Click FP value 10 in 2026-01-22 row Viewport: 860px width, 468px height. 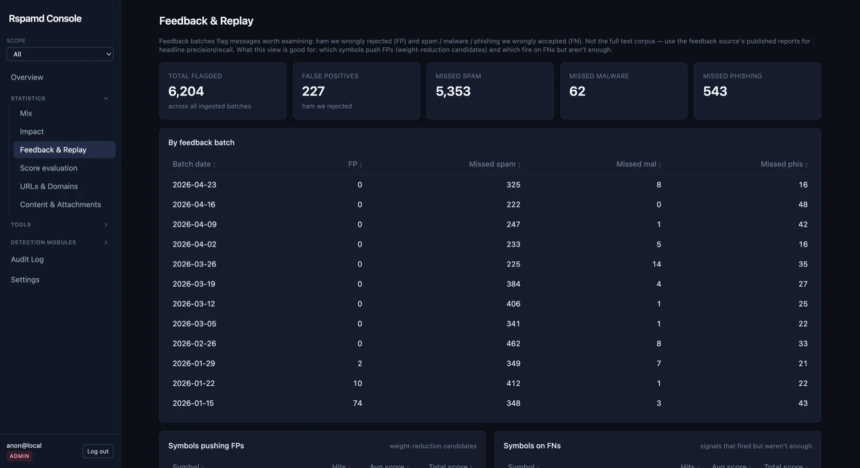357,384
